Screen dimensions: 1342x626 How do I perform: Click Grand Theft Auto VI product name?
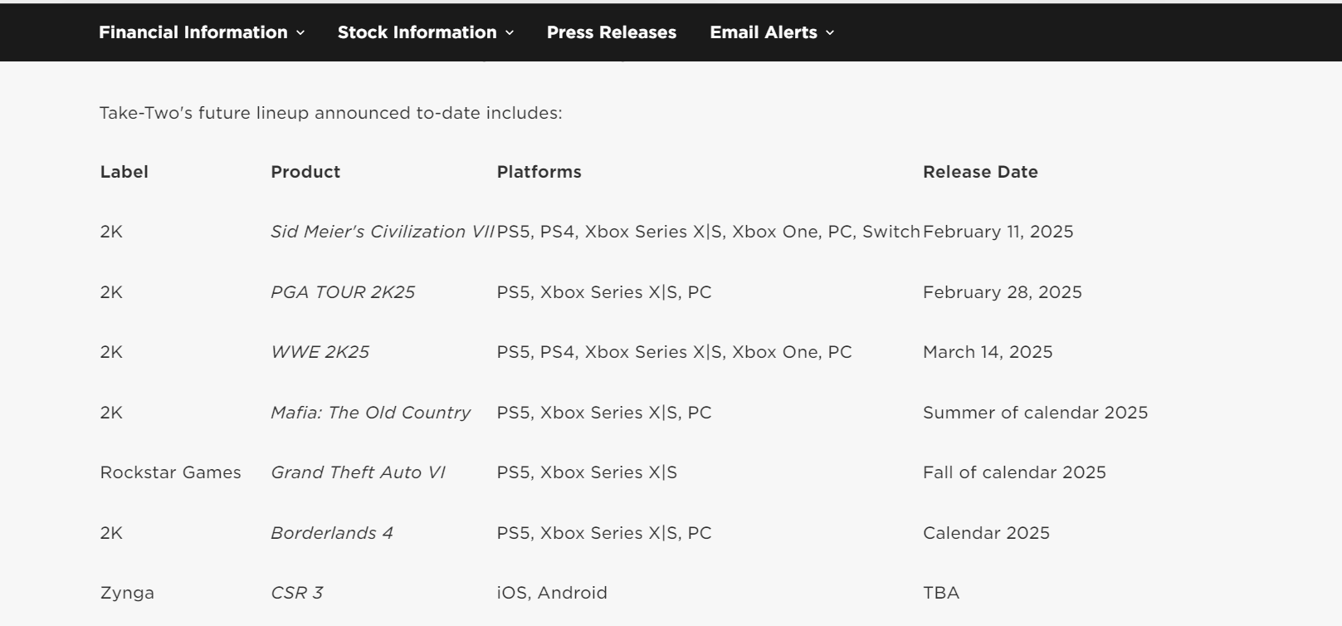358,472
